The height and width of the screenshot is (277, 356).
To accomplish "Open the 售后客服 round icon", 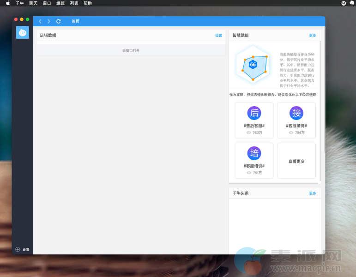I will [254, 113].
